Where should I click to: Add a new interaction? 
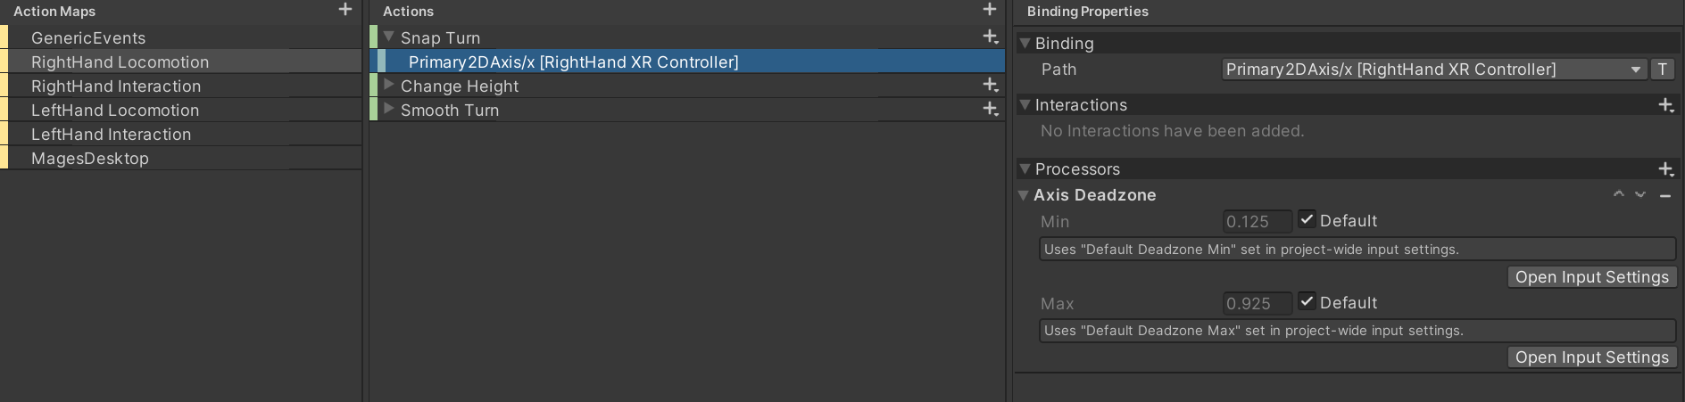point(1666,105)
